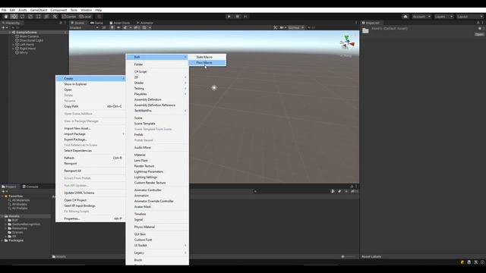Select the Move tool in toolbar
486x273 pixels.
click(14, 17)
